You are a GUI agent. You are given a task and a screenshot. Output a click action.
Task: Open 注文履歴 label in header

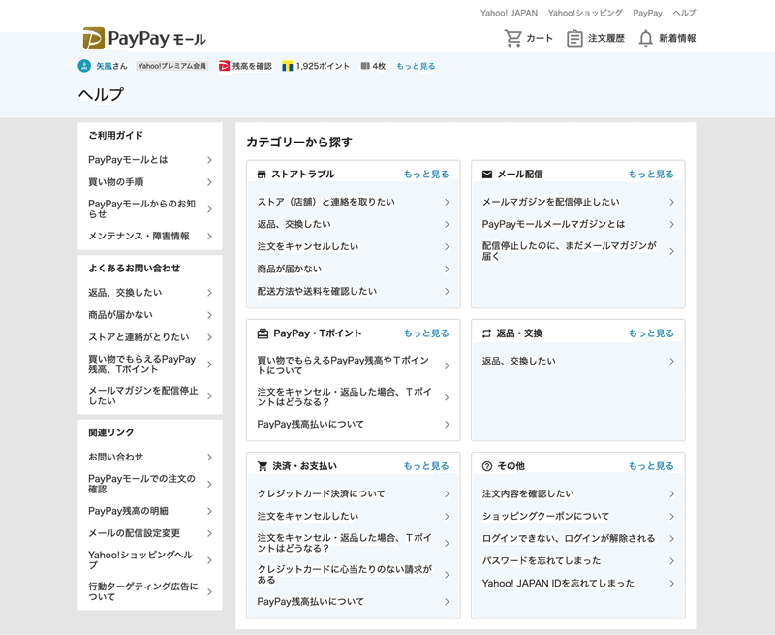pyautogui.click(x=606, y=38)
